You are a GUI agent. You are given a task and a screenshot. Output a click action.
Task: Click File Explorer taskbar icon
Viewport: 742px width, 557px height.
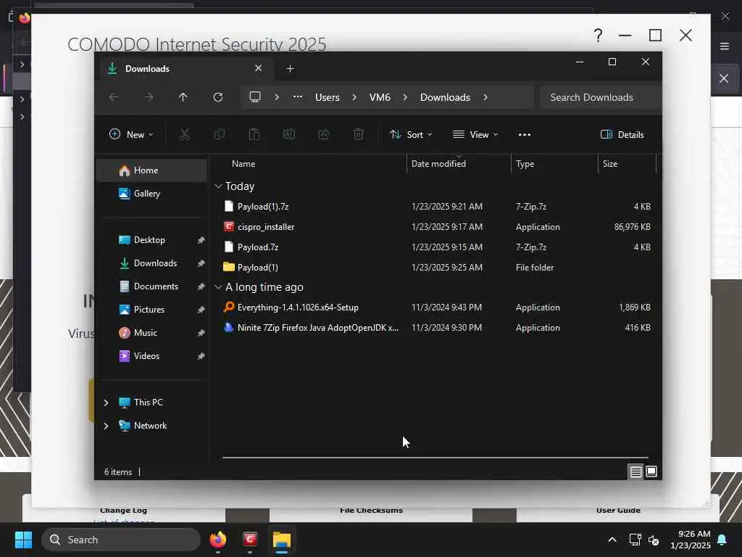(282, 540)
